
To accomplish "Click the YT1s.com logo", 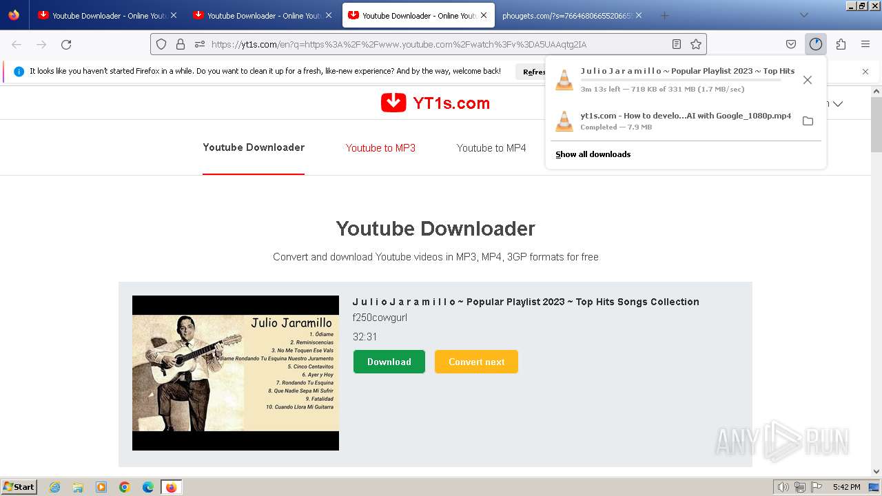I will [x=435, y=103].
